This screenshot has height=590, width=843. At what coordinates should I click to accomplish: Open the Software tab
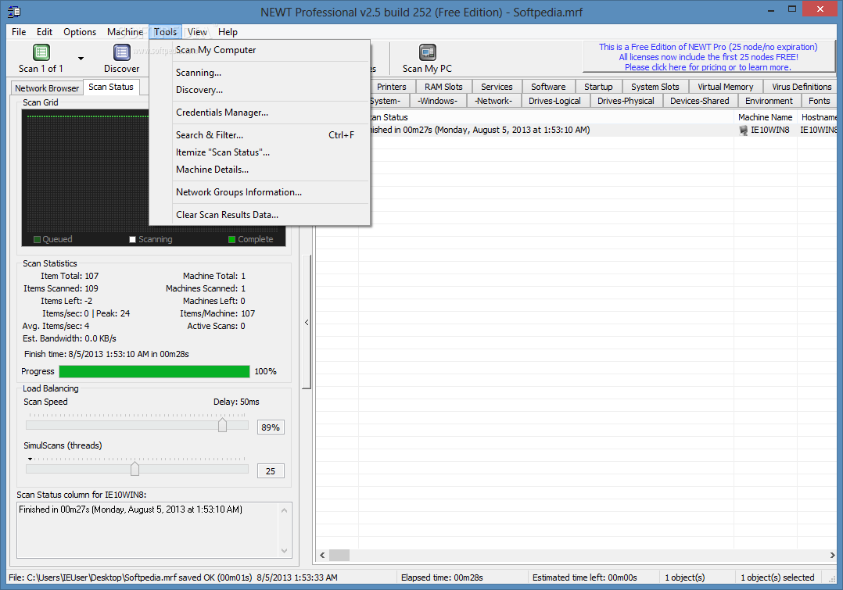548,87
